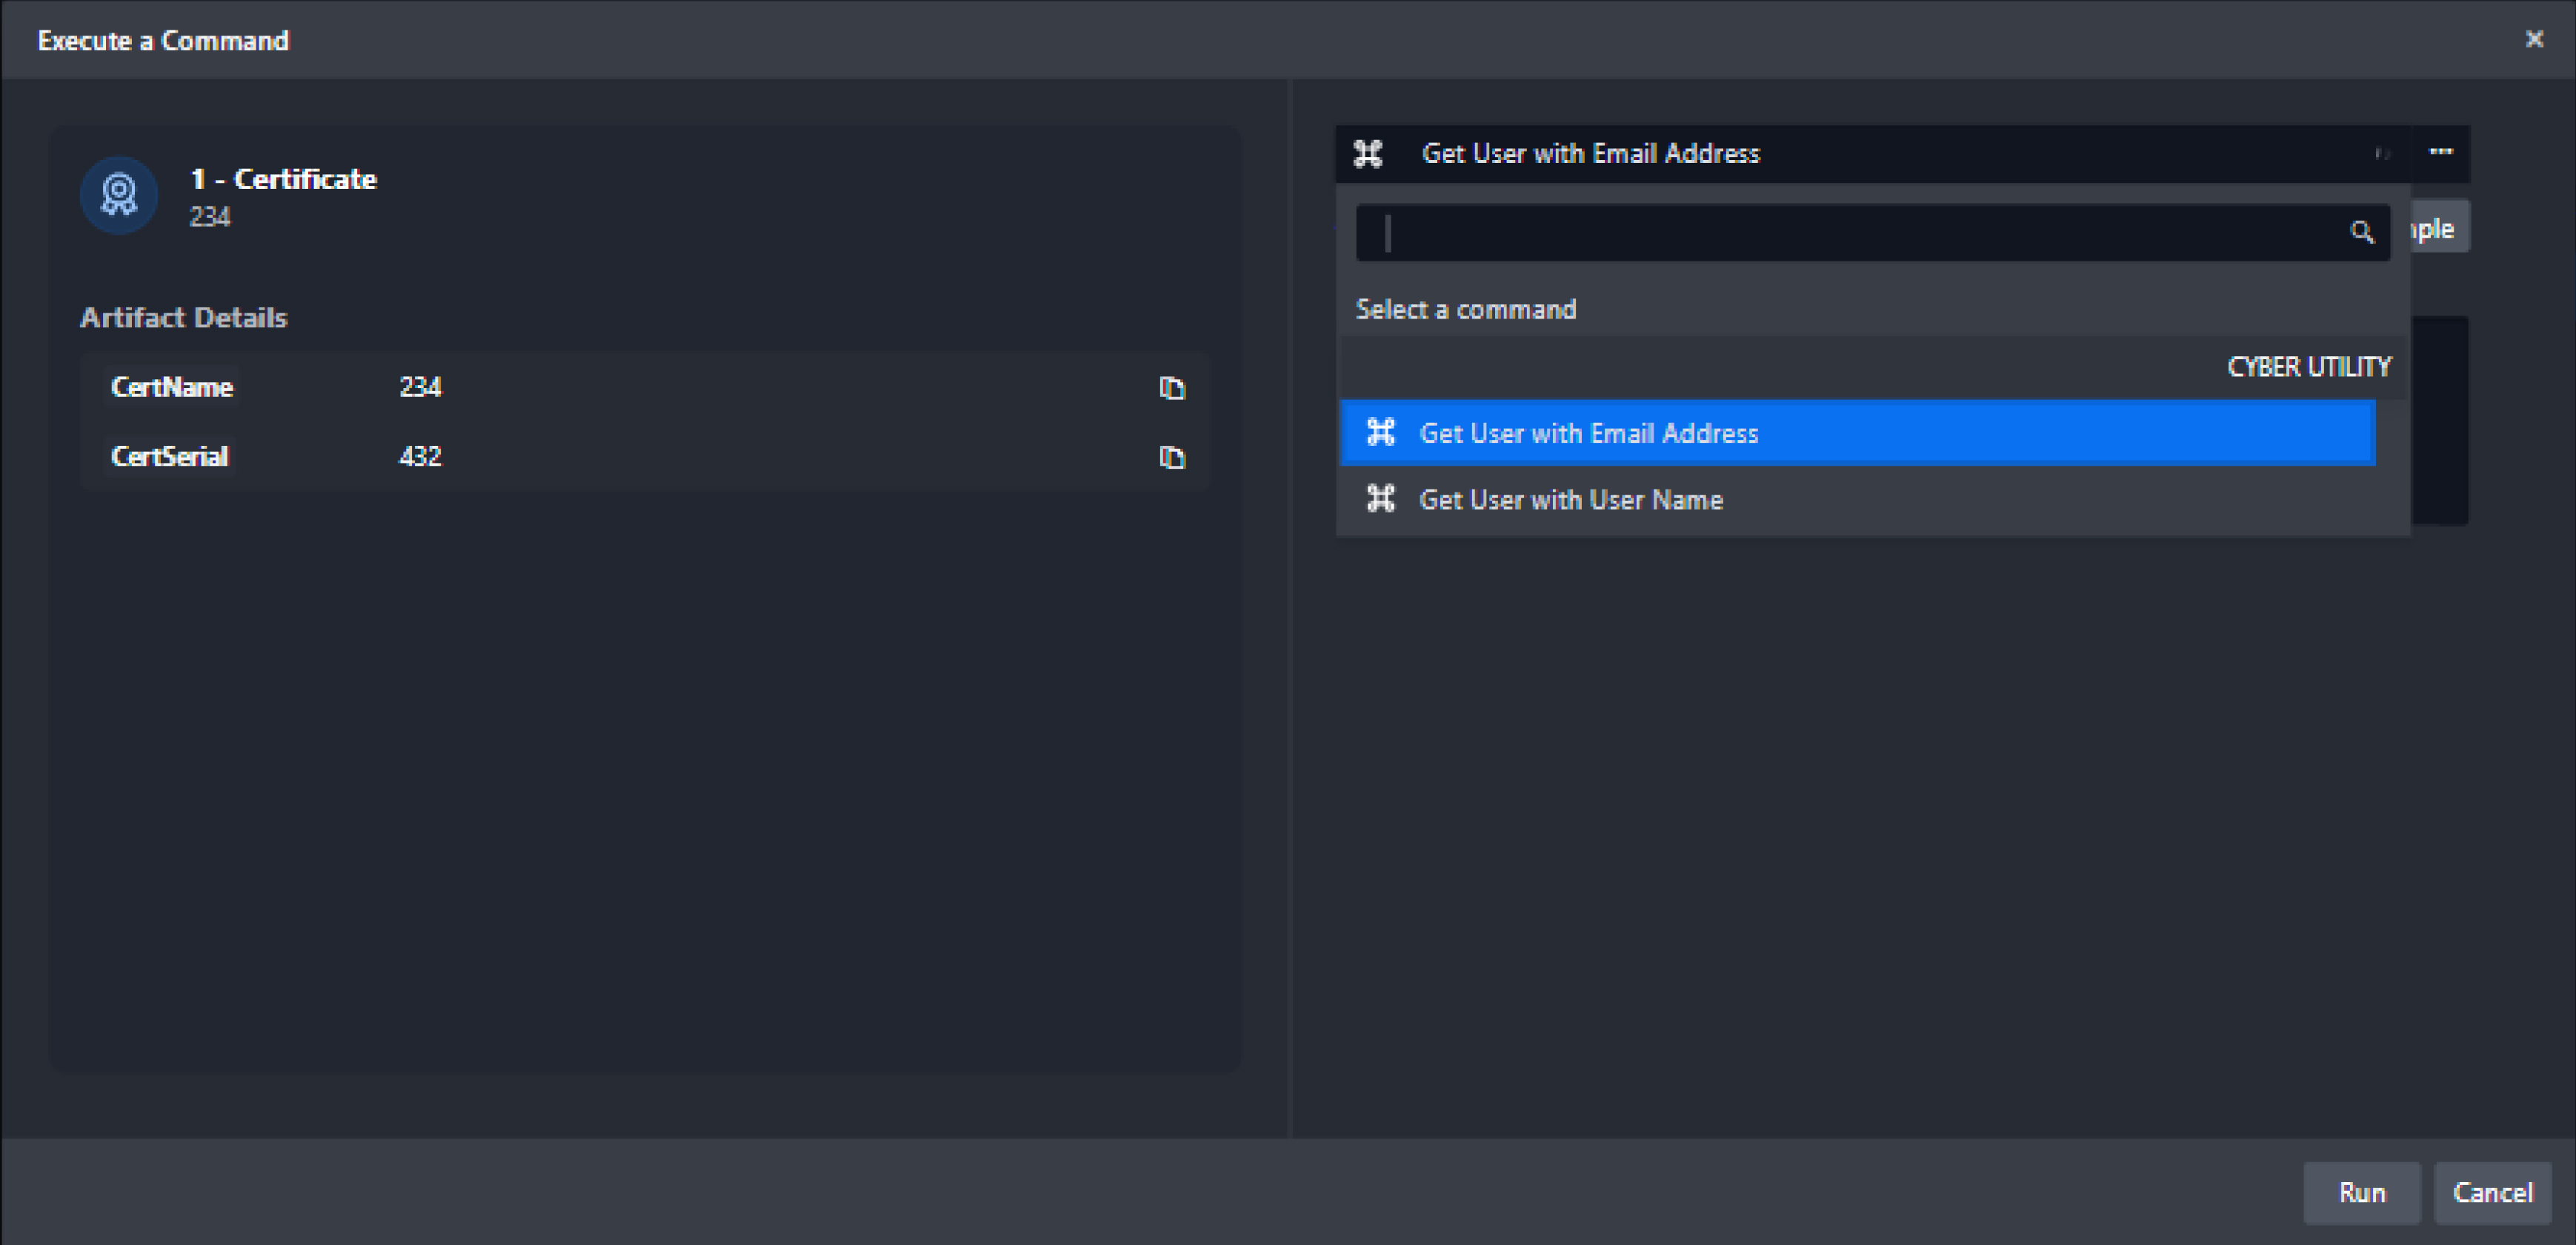Click the magnifier icon in the command search
Image resolution: width=2576 pixels, height=1245 pixels.
2361,232
